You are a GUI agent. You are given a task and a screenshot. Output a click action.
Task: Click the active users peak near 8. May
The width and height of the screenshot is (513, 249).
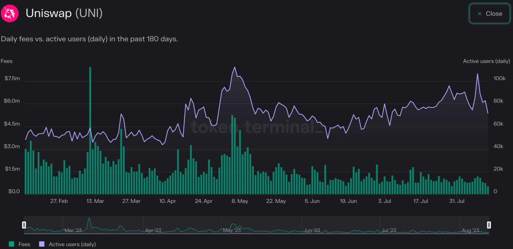coord(235,67)
